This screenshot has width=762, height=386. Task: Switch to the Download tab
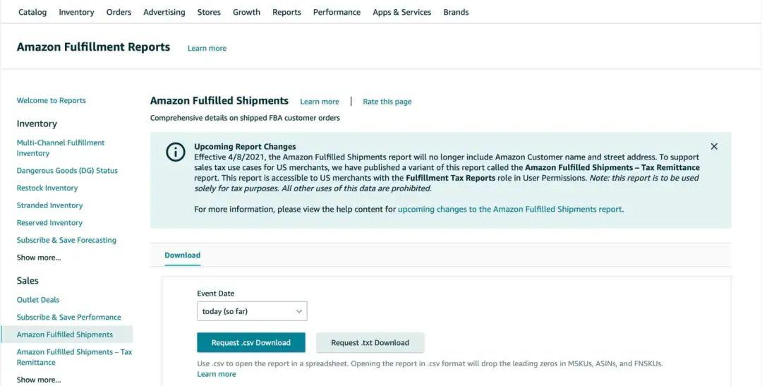182,255
